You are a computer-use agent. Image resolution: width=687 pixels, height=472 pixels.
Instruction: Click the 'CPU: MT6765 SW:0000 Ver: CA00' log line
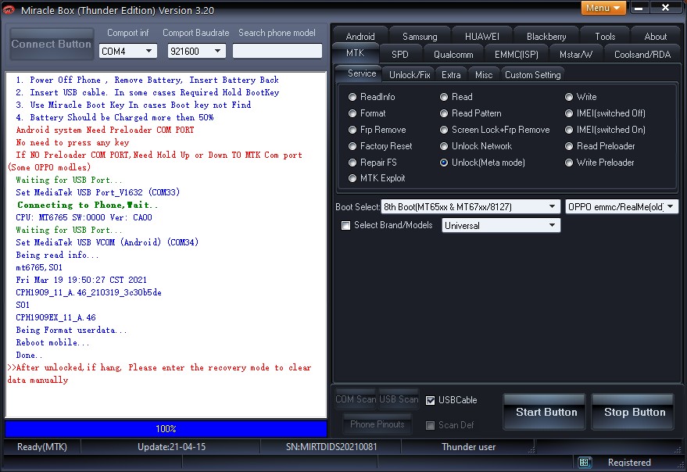click(84, 217)
